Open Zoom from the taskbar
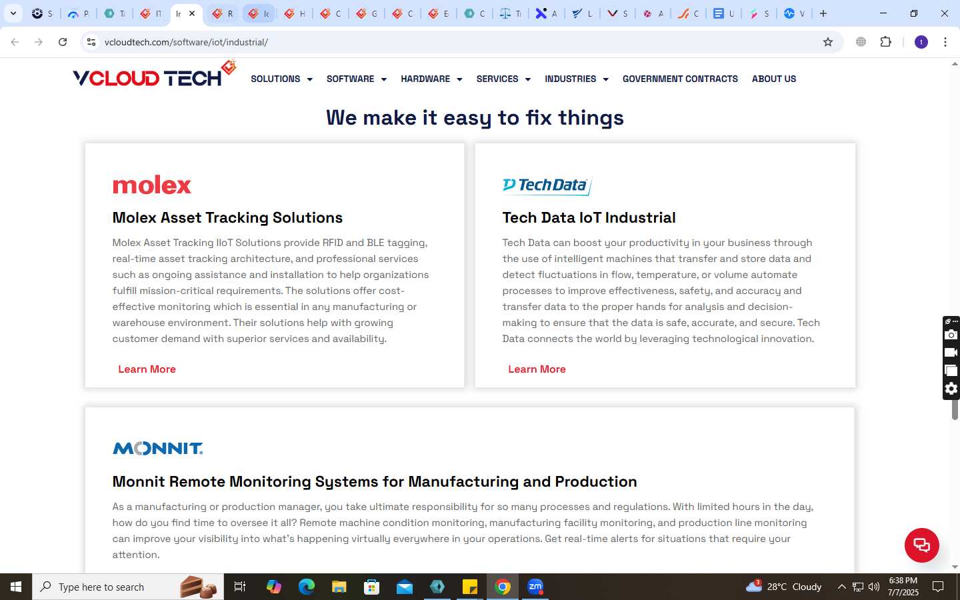Image resolution: width=960 pixels, height=600 pixels. 535,587
